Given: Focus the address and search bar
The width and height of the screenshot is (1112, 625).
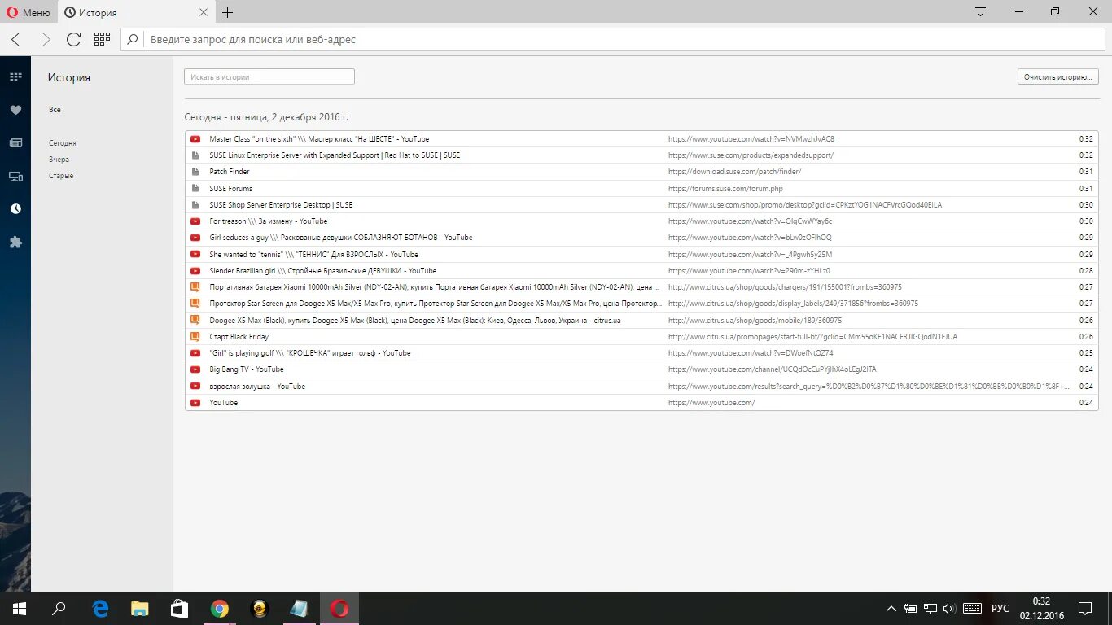Looking at the screenshot, I should pos(612,39).
